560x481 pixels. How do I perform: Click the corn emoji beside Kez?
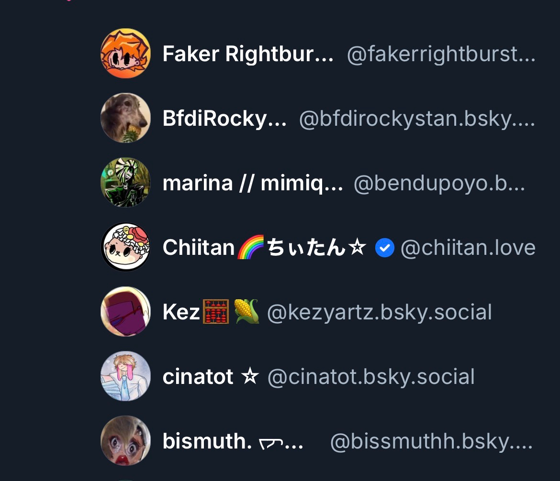pos(246,312)
